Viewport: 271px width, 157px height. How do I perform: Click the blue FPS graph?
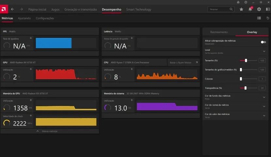click(x=66, y=43)
